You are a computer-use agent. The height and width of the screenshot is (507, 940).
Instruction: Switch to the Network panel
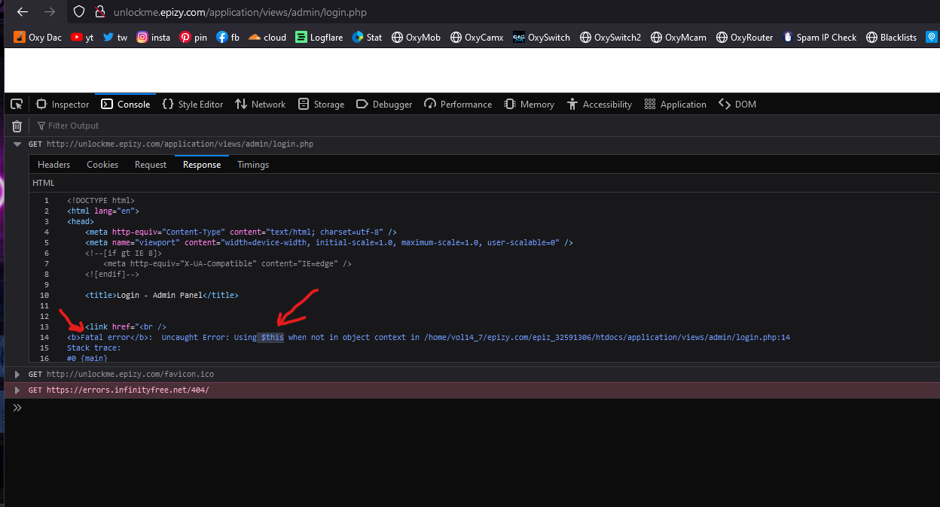[260, 104]
